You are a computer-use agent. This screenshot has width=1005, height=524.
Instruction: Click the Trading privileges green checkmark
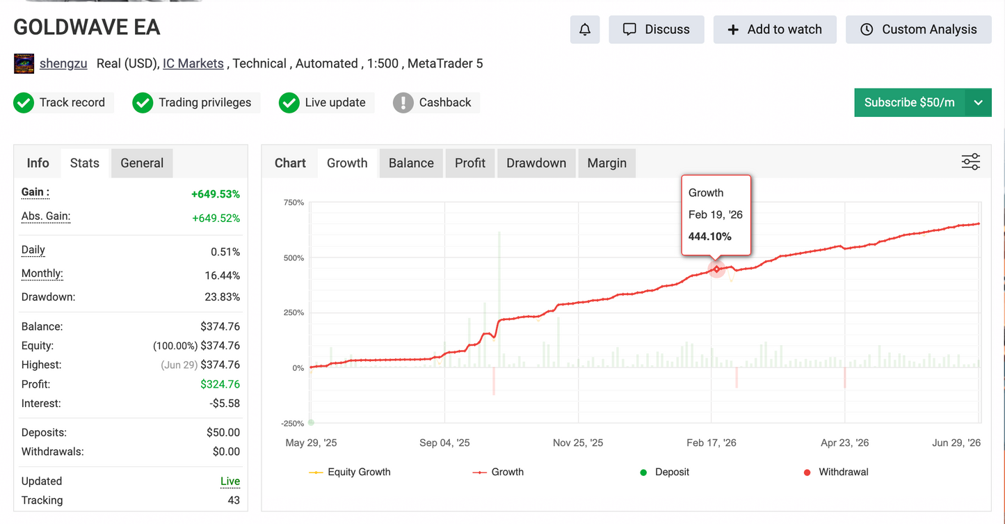(x=143, y=103)
